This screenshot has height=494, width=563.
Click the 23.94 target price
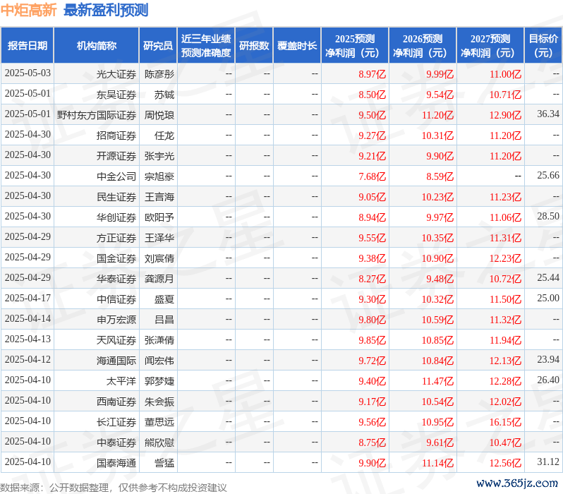point(548,359)
